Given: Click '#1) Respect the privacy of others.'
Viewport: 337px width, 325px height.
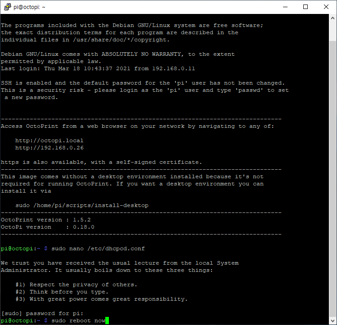Looking at the screenshot, I should coord(76,284).
